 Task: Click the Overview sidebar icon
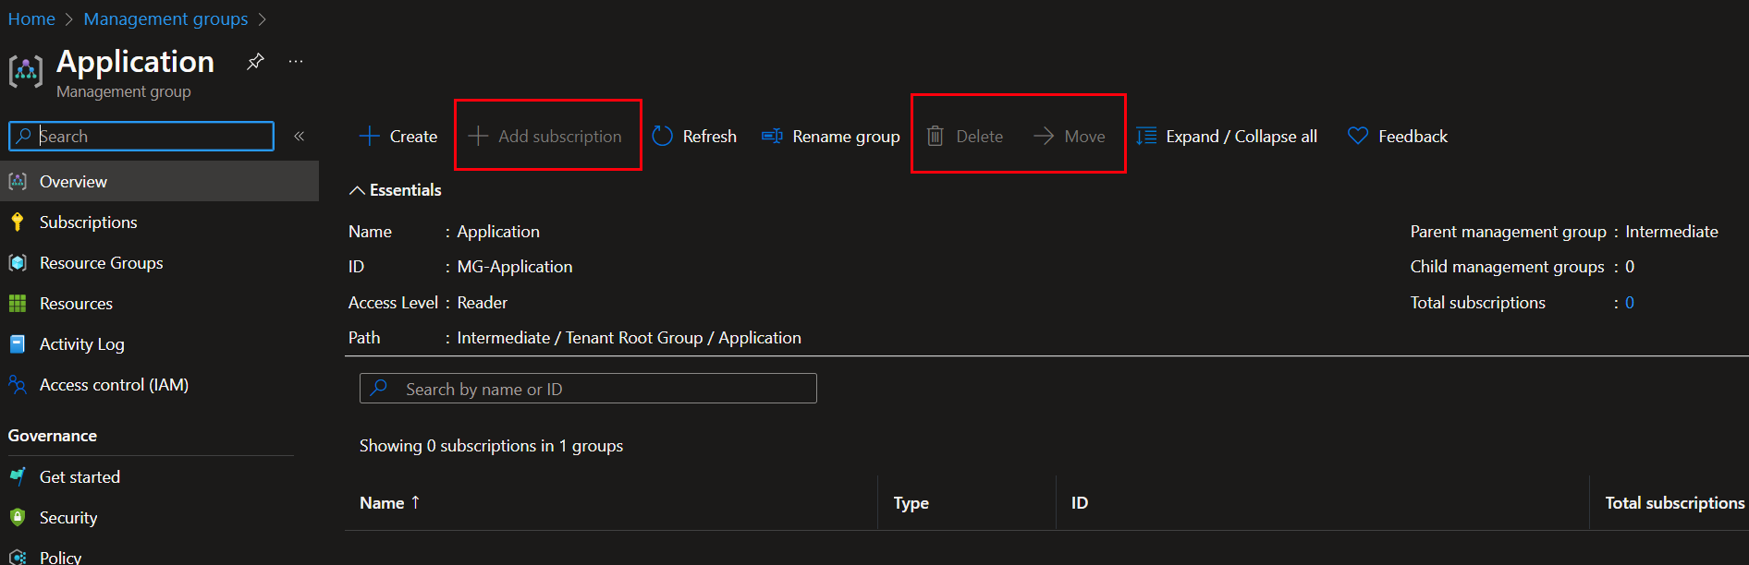coord(18,181)
